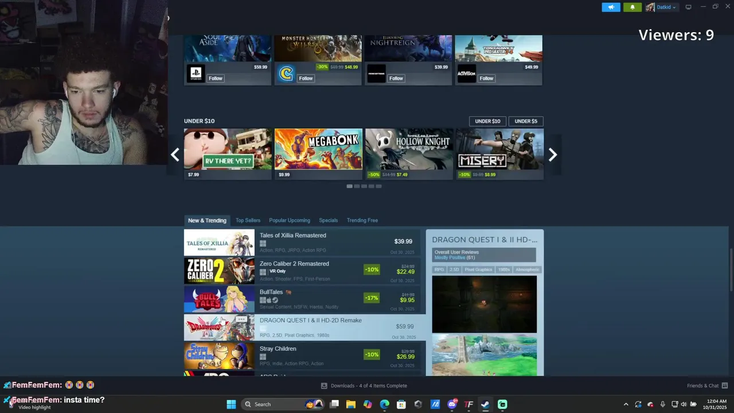Select the first carousel page dot
Viewport: 734px width, 413px height.
(x=349, y=186)
